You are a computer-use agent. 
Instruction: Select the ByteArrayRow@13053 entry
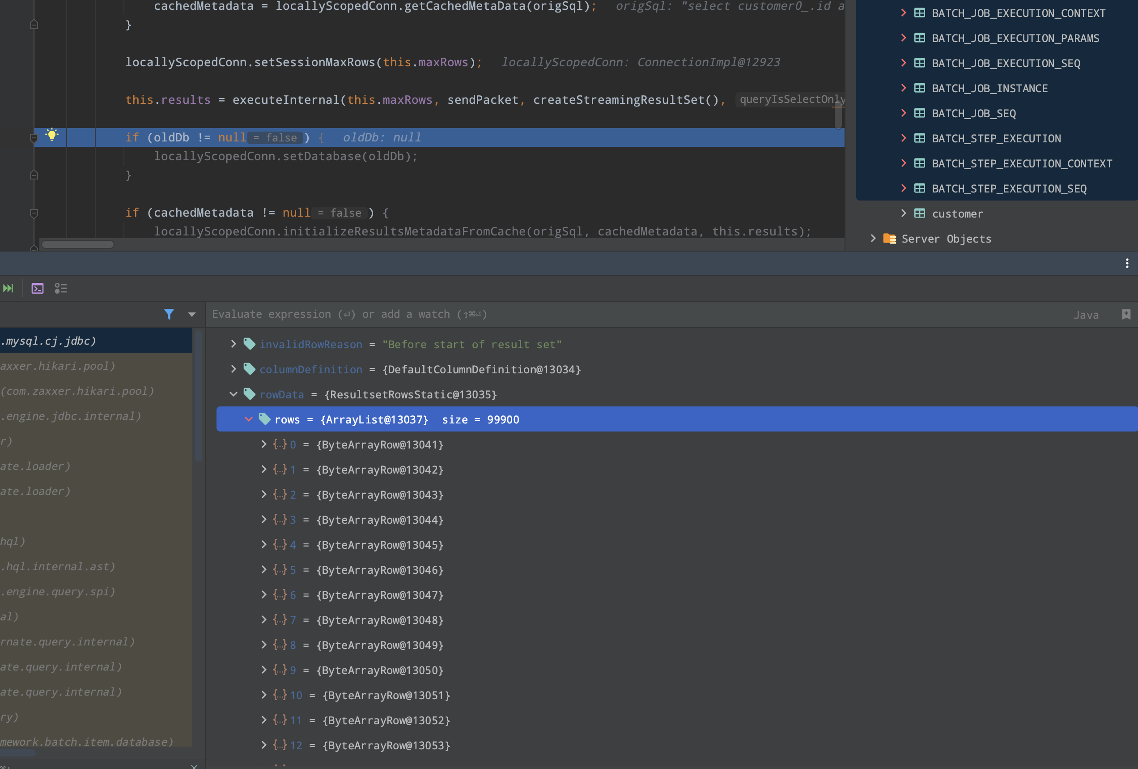click(x=386, y=745)
